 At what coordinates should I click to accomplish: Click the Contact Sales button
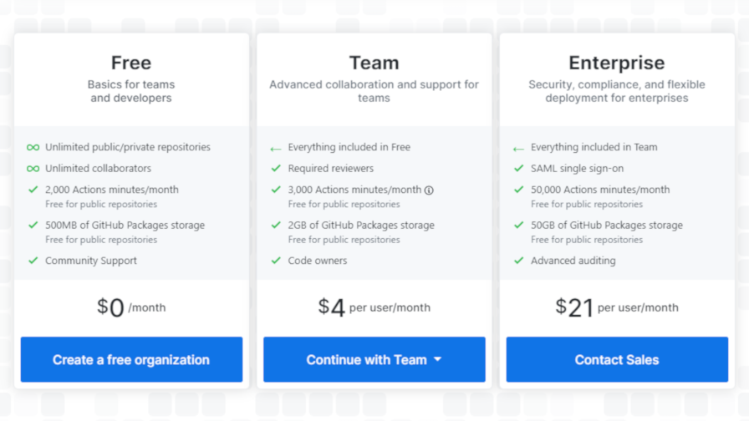(617, 359)
